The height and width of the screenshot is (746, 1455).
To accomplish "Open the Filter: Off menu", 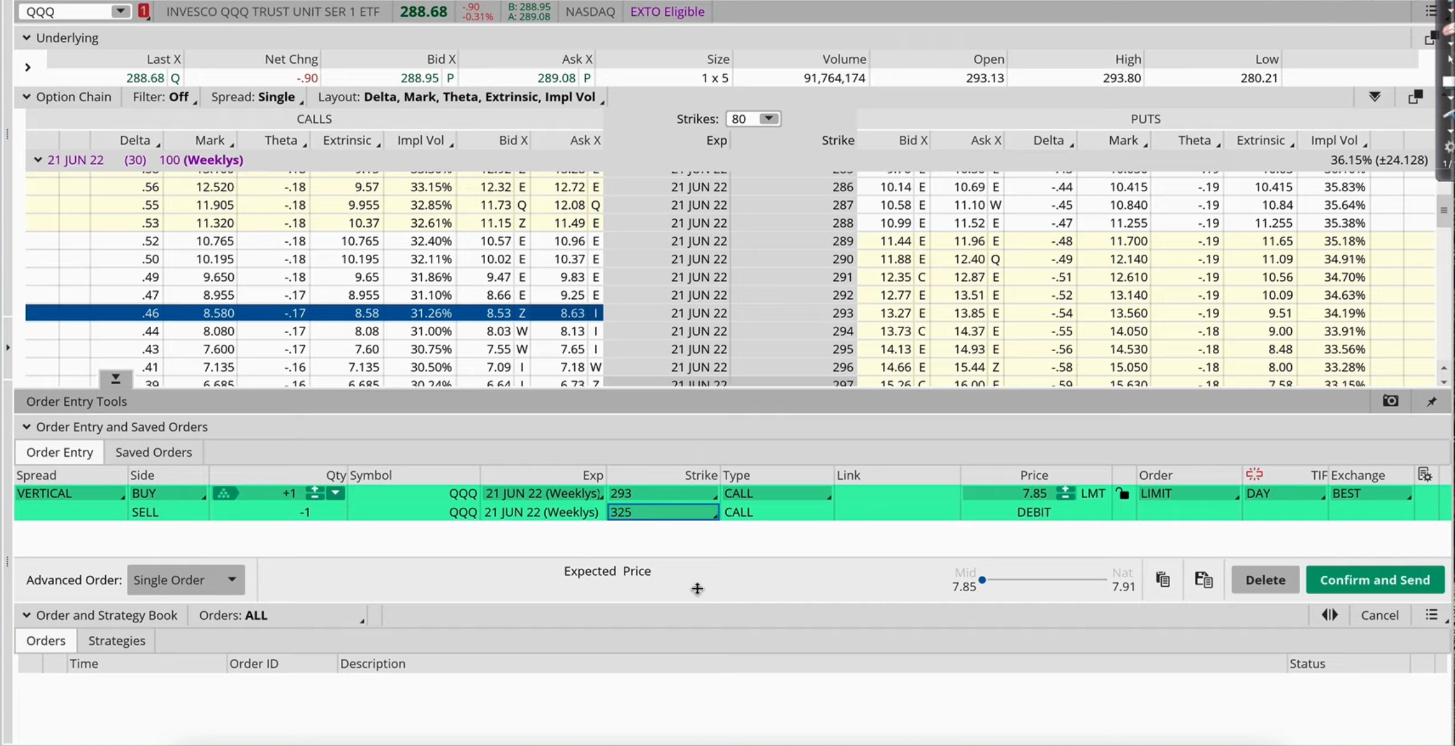I will (x=164, y=97).
